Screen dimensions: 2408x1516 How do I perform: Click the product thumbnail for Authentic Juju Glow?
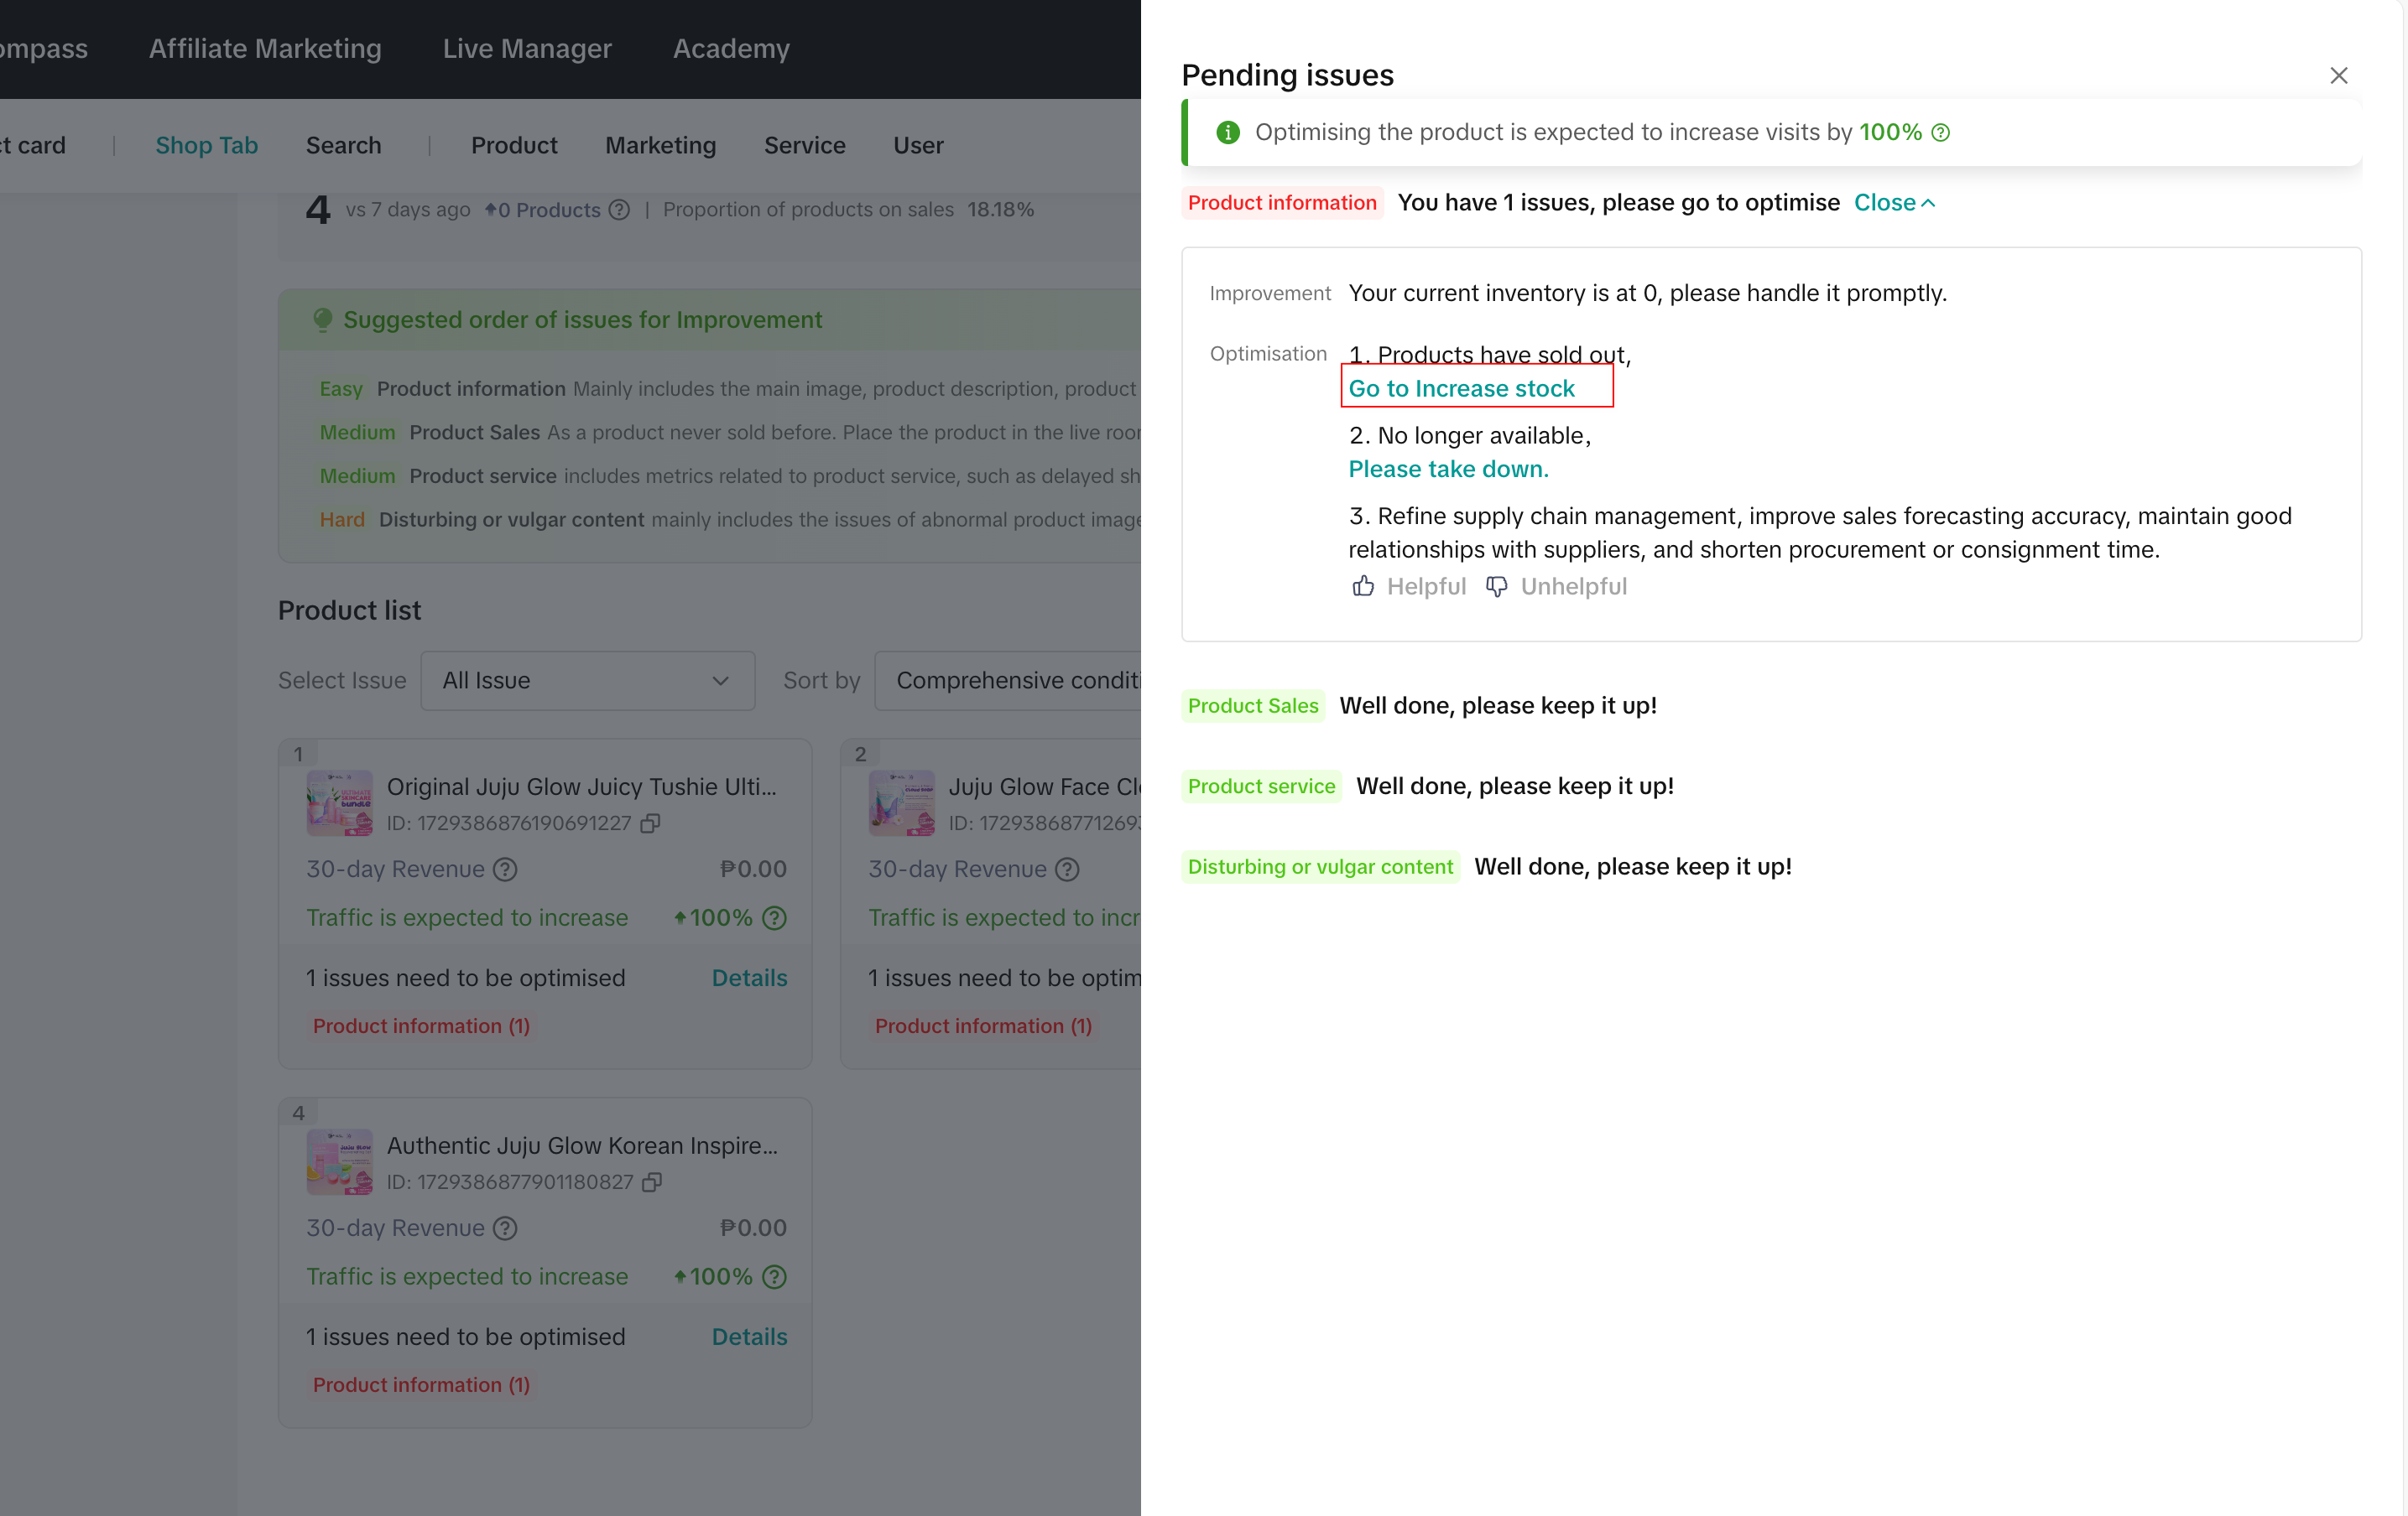(339, 1161)
